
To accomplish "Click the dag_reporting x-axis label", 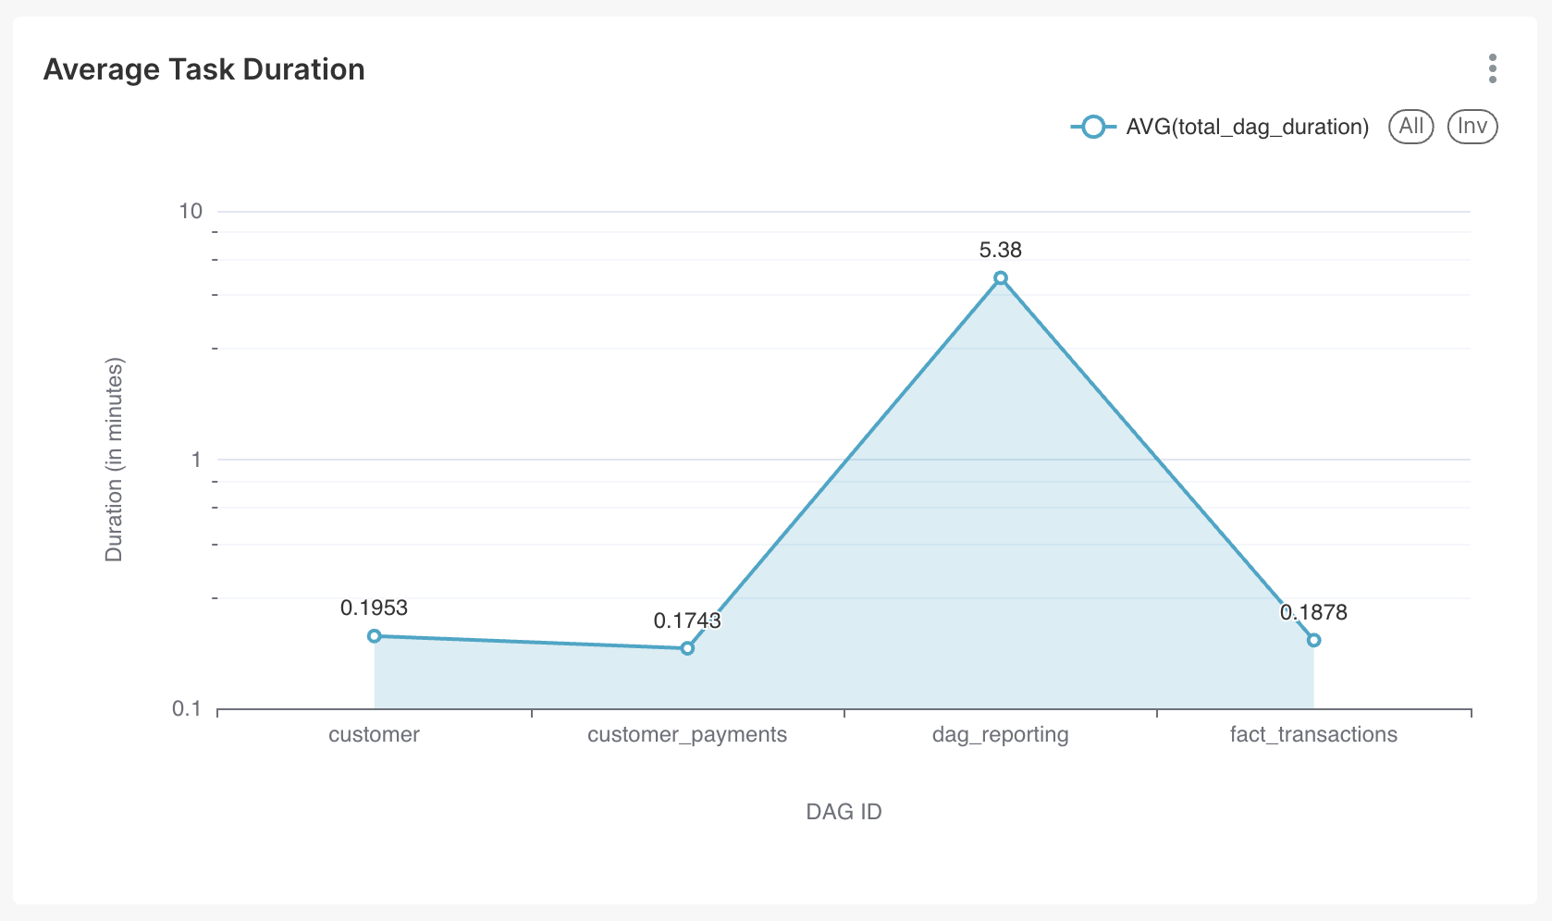I will click(x=1000, y=734).
